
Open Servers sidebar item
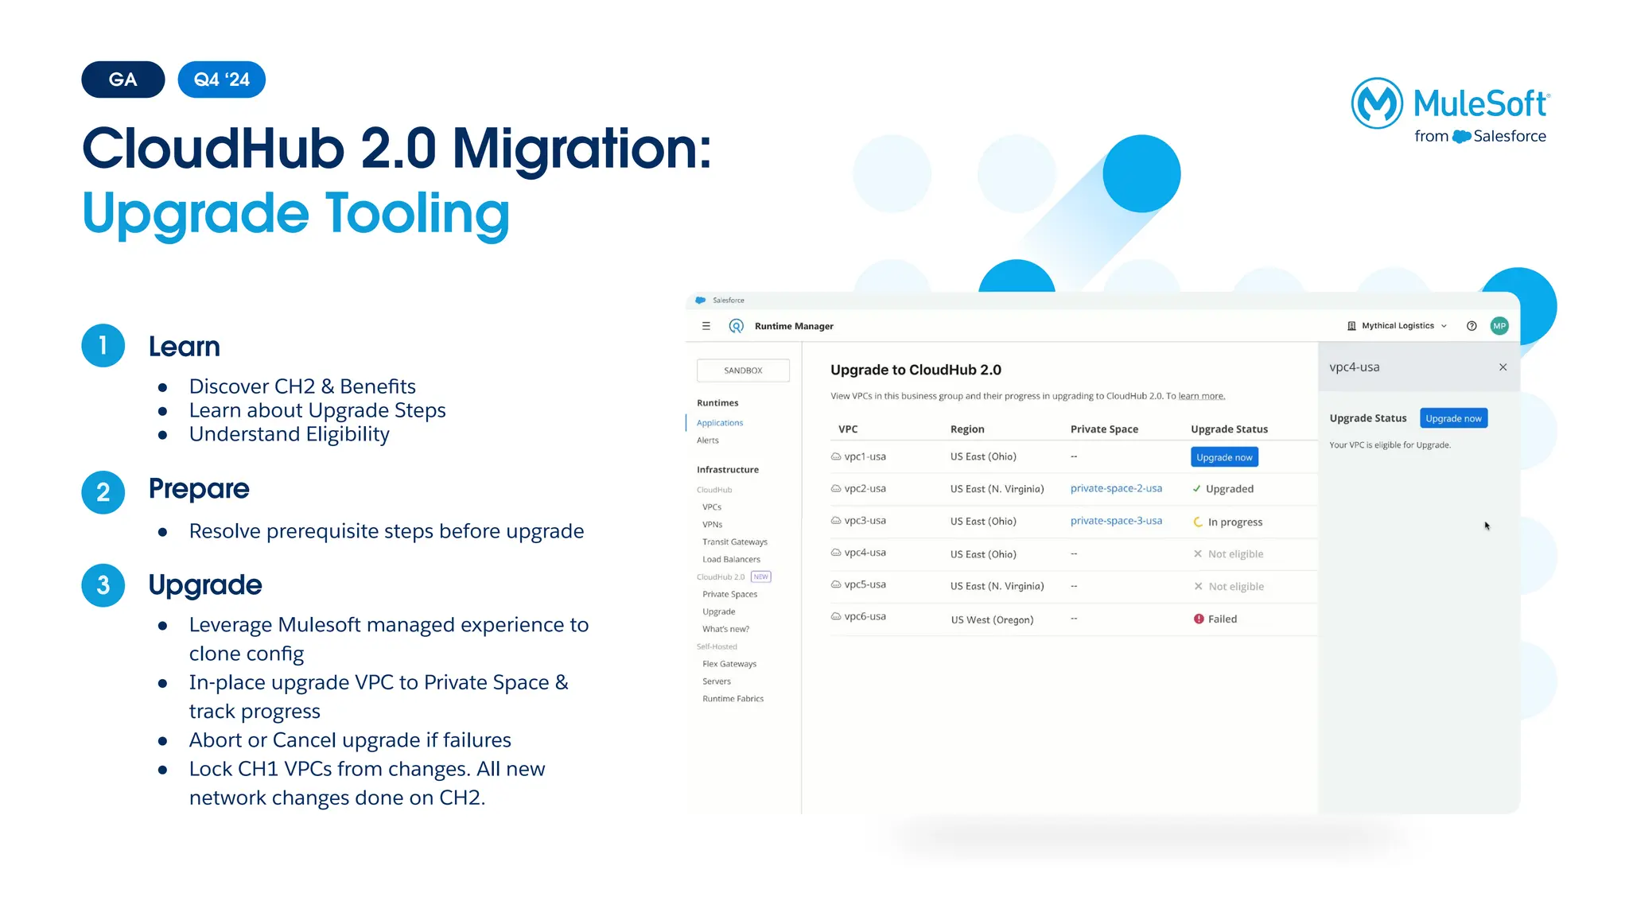[x=717, y=681]
